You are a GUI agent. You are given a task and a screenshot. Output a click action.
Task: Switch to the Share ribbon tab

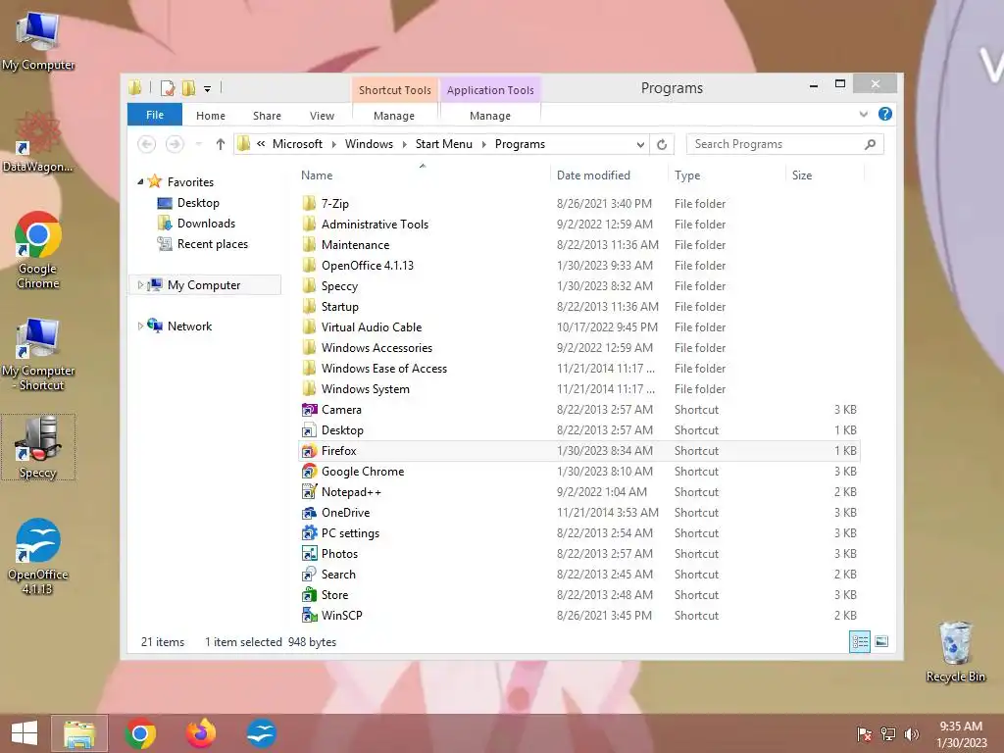point(267,116)
